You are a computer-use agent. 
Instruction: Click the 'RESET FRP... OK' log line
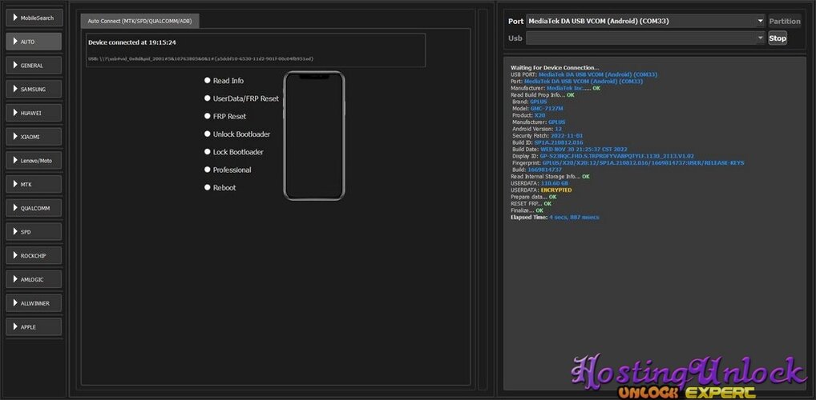(531, 204)
